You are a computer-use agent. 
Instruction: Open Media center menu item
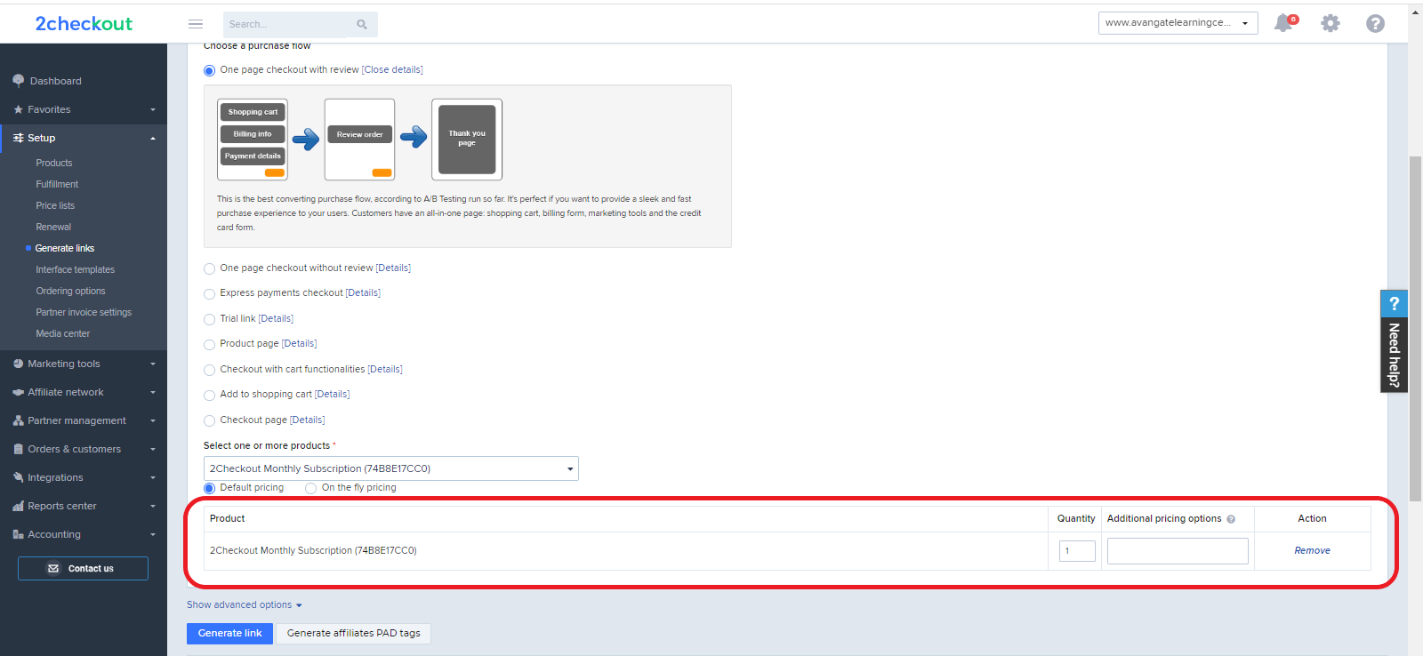coord(63,333)
